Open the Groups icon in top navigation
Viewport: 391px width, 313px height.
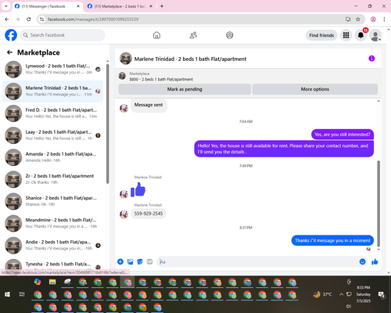click(x=230, y=35)
